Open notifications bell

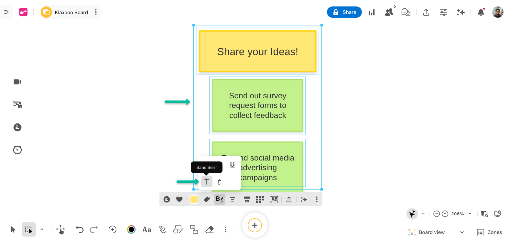click(481, 12)
